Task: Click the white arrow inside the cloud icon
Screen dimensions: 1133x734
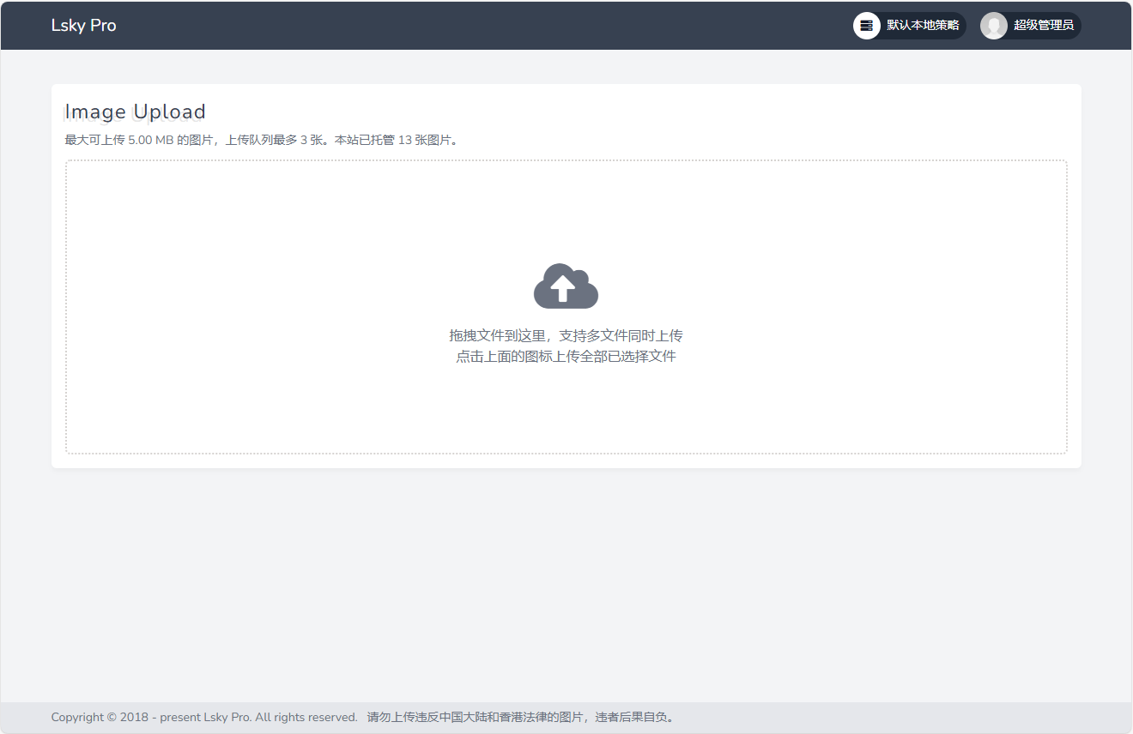Action: [562, 288]
